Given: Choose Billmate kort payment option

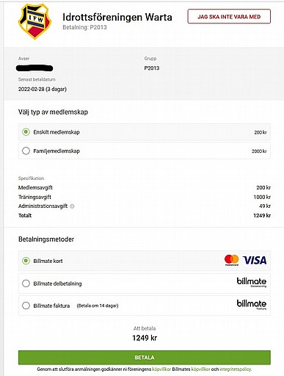Looking at the screenshot, I should point(26,261).
